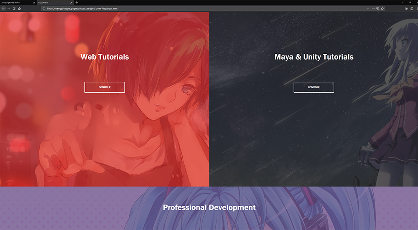Toggle the browser sidebar view
418x230 pixels.
pos(412,8)
